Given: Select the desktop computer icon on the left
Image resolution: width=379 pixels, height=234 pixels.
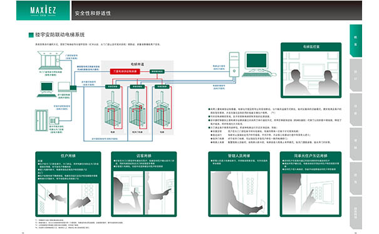Looking at the screenshot, I should 46,90.
